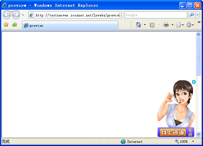Image resolution: width=203 pixels, height=146 pixels.
Task: Close the floating chat assistant widget
Action: (x=194, y=82)
